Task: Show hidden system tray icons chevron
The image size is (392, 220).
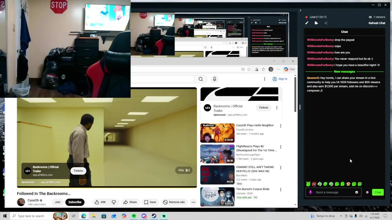Action: (x=341, y=216)
